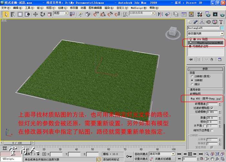Toggle Window/Crossing selection mode
Screen dimensions: 226x162
click(x=27, y=14)
